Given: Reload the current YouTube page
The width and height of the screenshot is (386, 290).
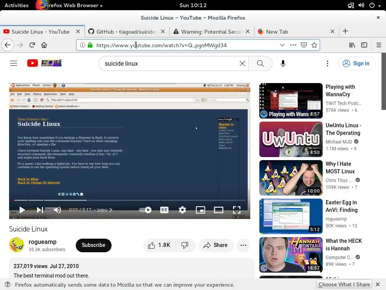Looking at the screenshot, I should pyautogui.click(x=32, y=45).
